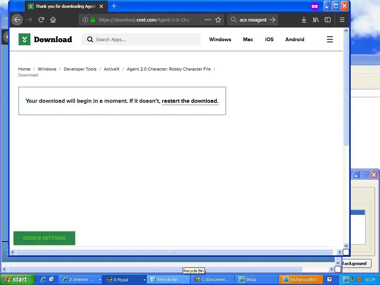Launch Internet Explorer quick launch icon
This screenshot has height=285, width=380.
[x=43, y=279]
